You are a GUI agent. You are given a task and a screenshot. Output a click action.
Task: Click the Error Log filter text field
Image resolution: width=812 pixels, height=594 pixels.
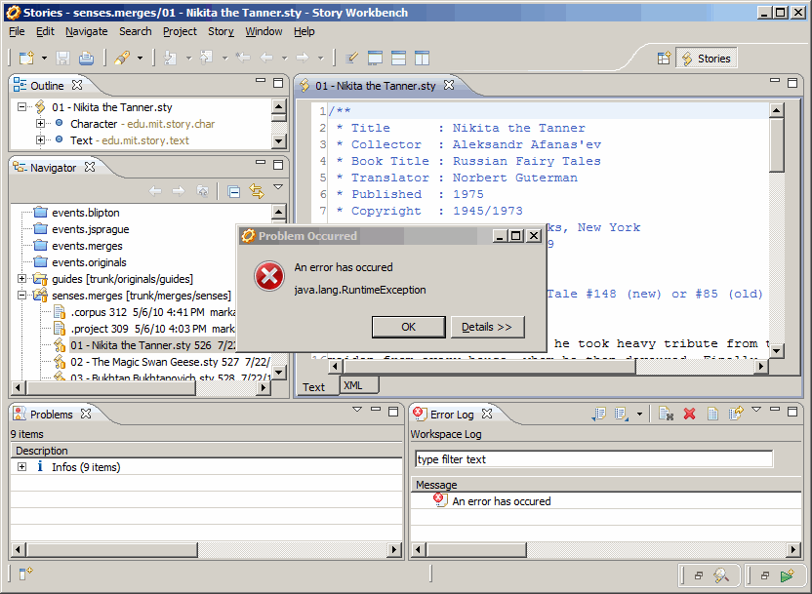point(593,459)
